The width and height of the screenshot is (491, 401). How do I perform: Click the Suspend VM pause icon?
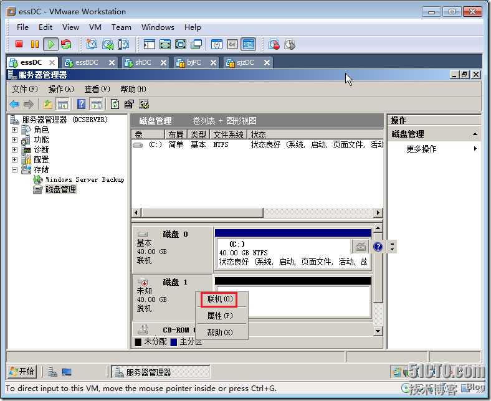[x=35, y=44]
